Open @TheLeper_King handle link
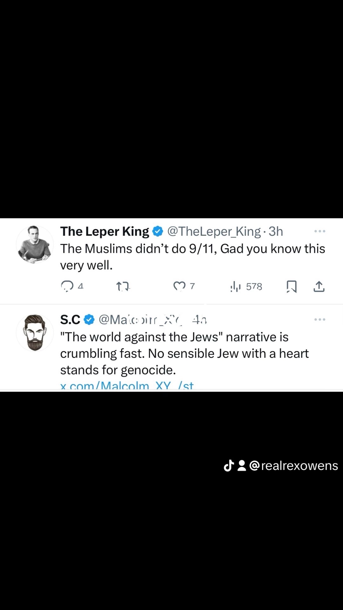Image resolution: width=343 pixels, height=610 pixels. tap(214, 232)
